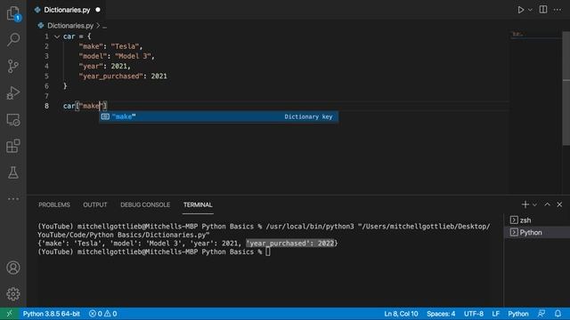570x320 pixels.
Task: Switch to the PROBLEMS panel tab
Action: point(54,205)
